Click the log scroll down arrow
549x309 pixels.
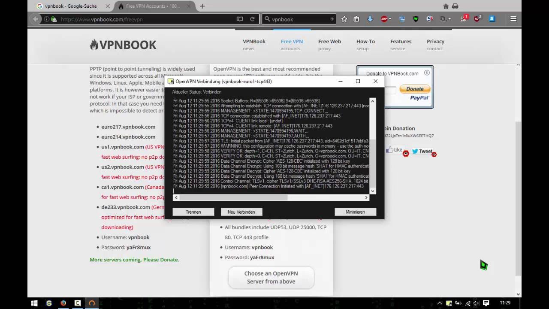(x=373, y=191)
